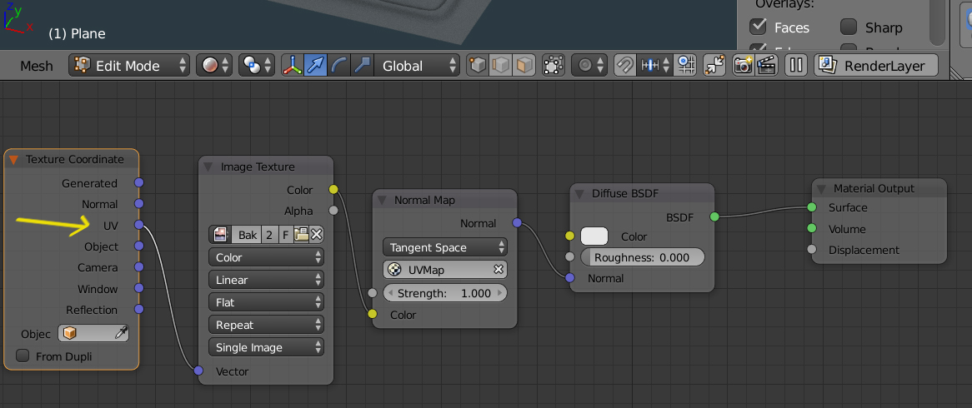
Task: Click the 3D manipulator toggle icon
Action: click(293, 66)
